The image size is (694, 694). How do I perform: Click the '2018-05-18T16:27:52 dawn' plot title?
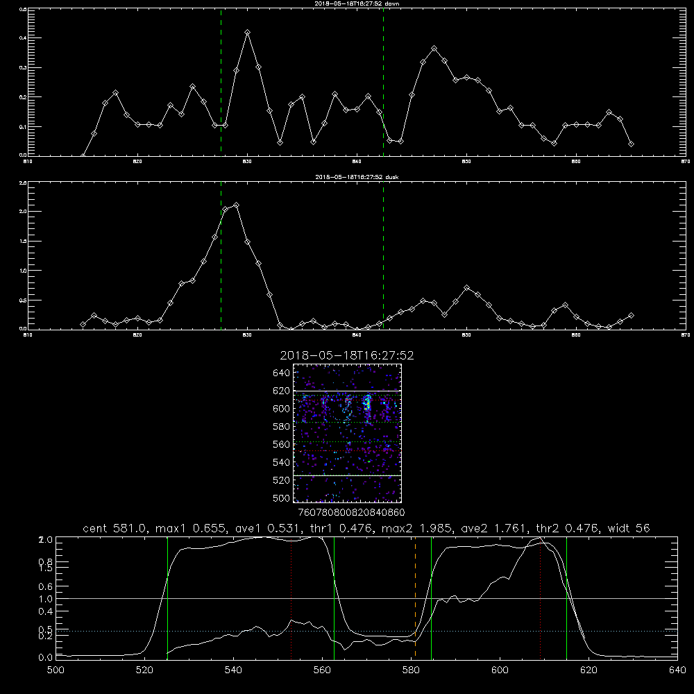coord(357,3)
